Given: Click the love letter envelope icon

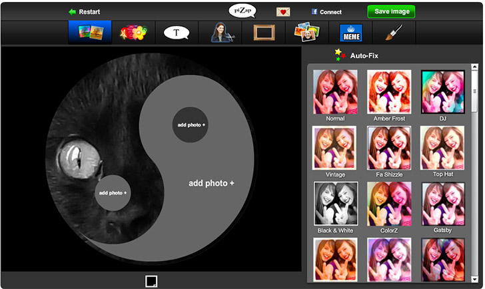Looking at the screenshot, I should 283,12.
